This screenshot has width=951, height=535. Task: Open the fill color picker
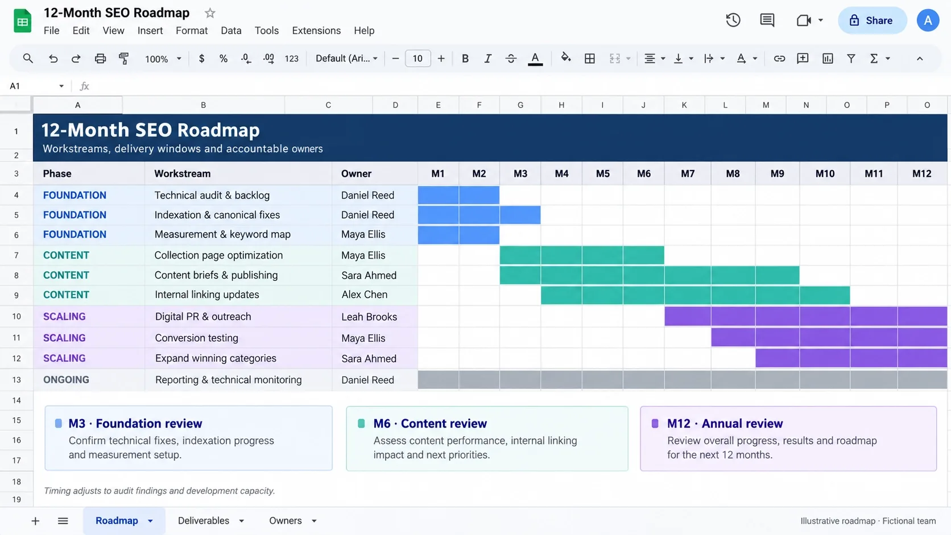click(x=566, y=58)
